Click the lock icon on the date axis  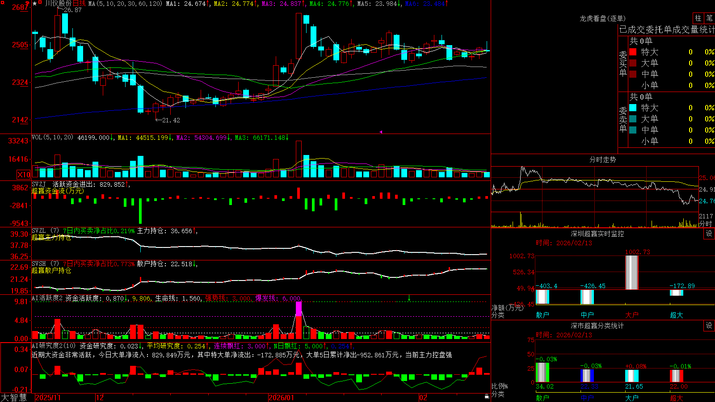pos(487,397)
